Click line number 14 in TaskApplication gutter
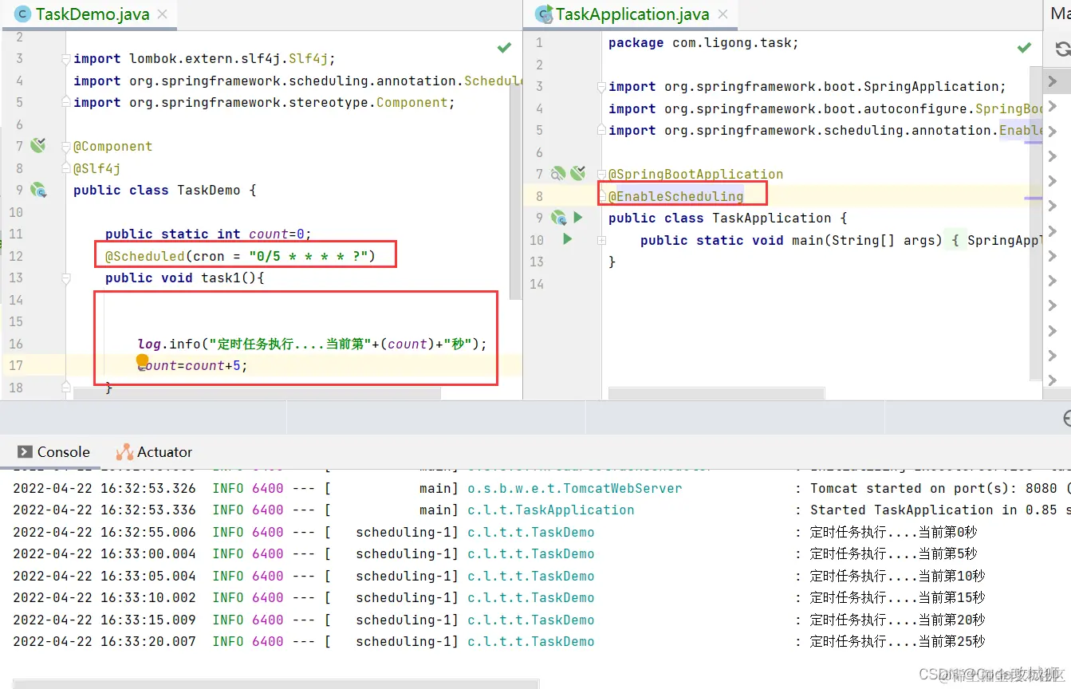Image resolution: width=1071 pixels, height=689 pixels. 537,283
